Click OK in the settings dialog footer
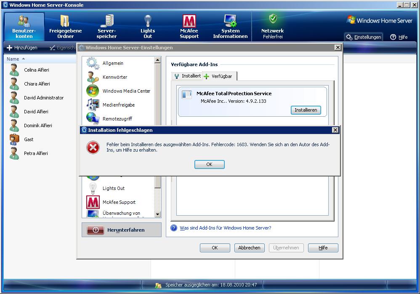This screenshot has height=294, width=420. click(215, 248)
